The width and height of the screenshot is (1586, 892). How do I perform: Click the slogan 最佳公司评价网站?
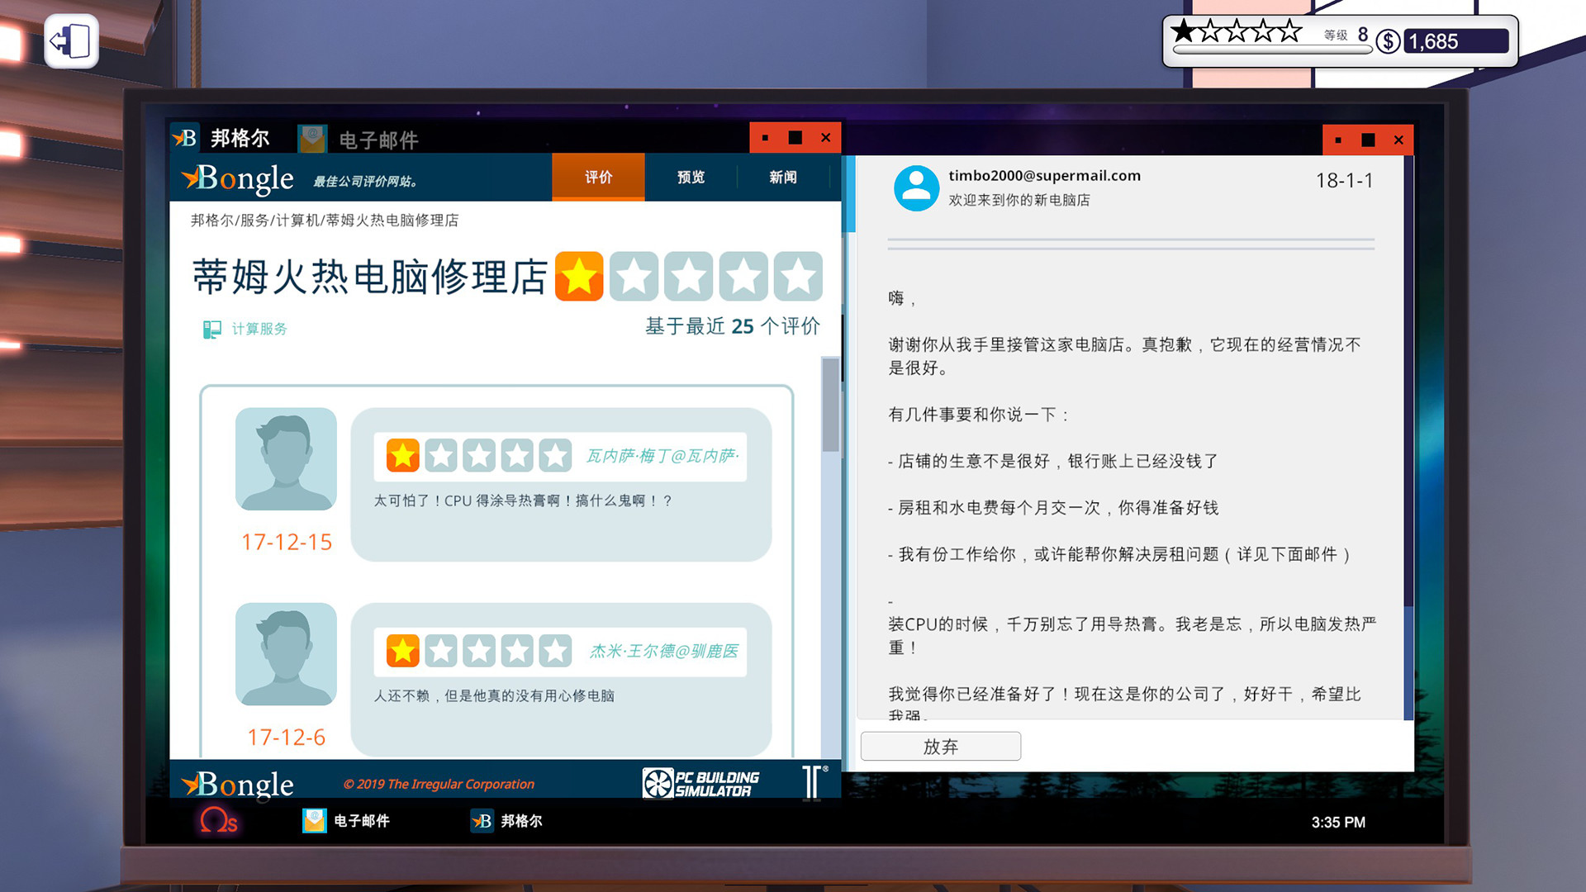(365, 182)
